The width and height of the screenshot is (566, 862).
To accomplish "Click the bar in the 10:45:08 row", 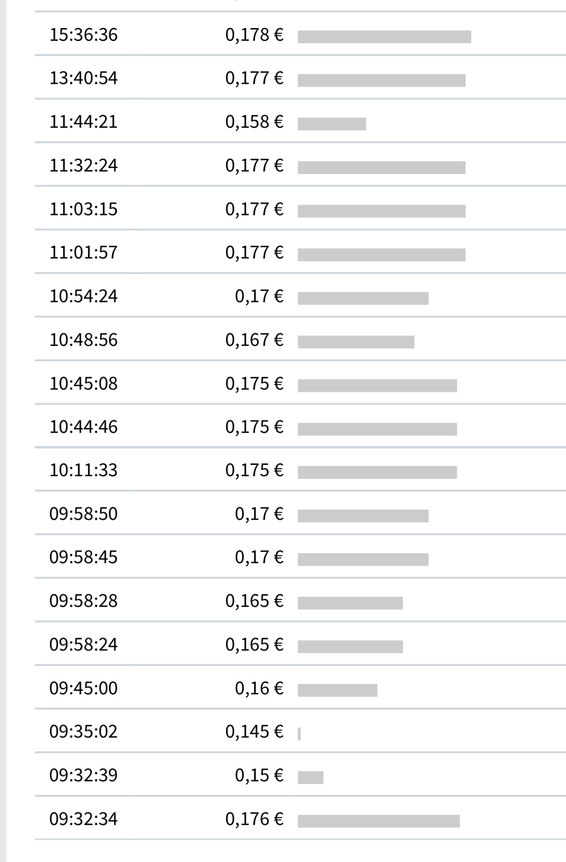I will click(377, 385).
